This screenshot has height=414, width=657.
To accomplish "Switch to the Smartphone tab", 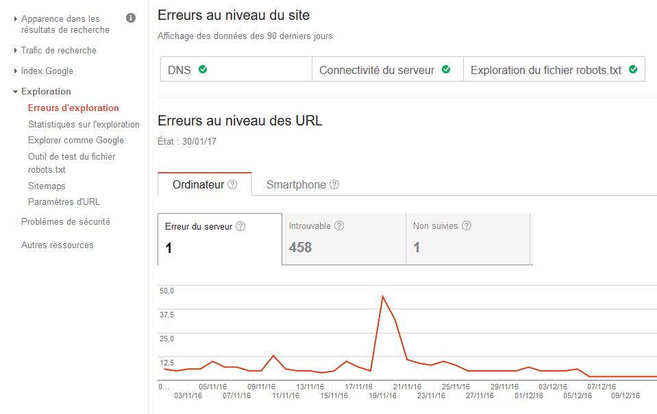I will (296, 184).
